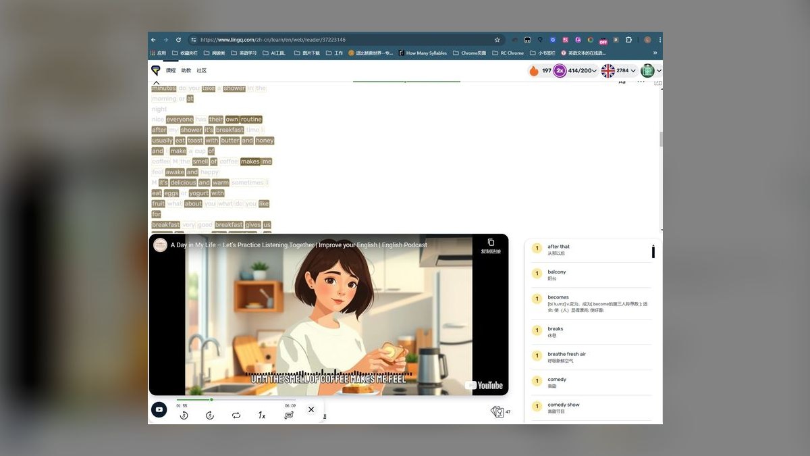Viewport: 810px width, 456px height.
Task: Open the How Many Syllables bookmark
Action: tap(423, 53)
